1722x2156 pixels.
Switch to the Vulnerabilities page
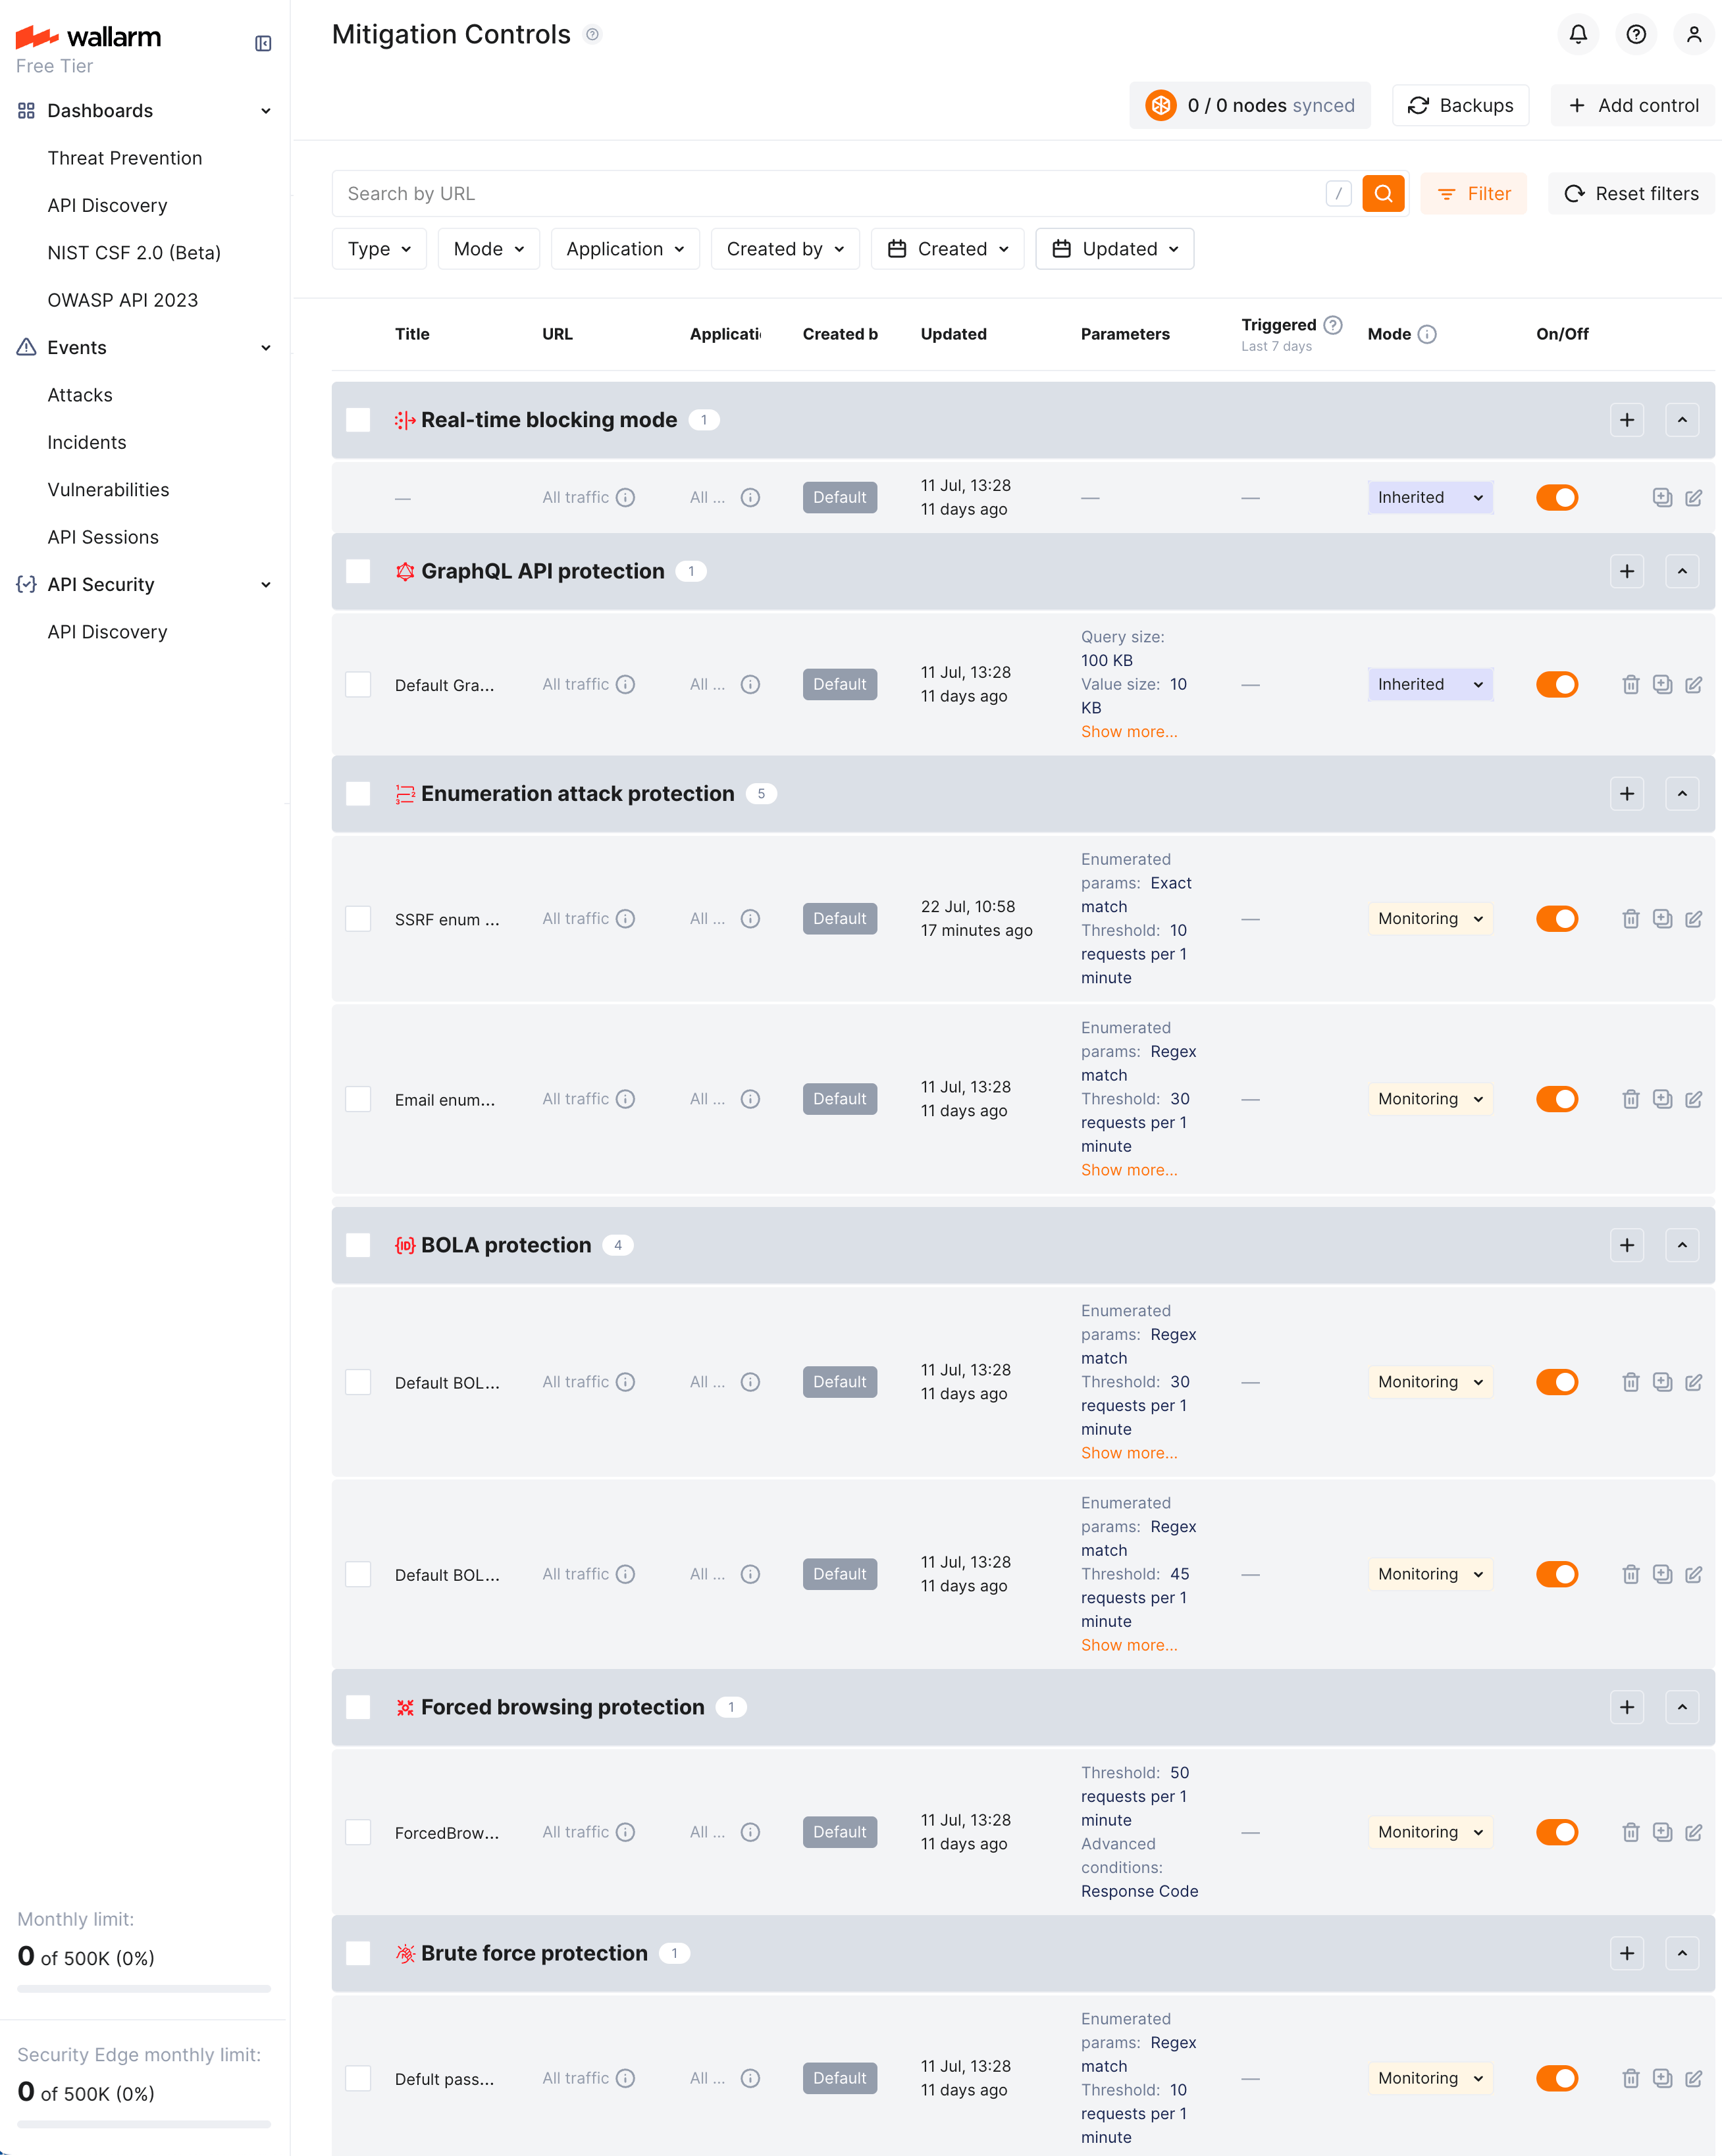[x=107, y=489]
